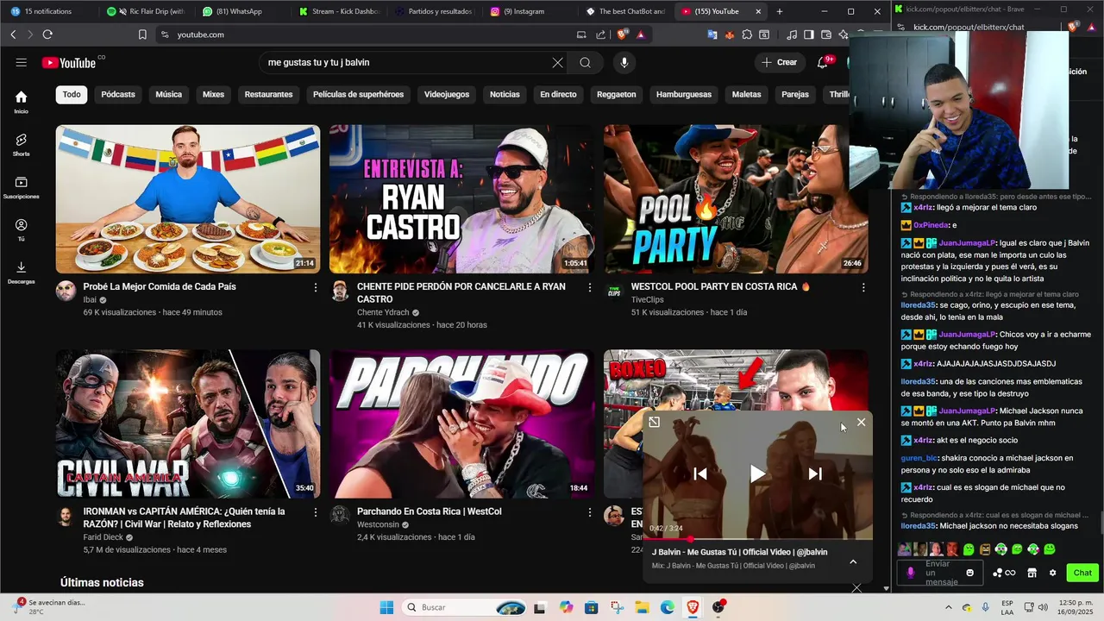1104x621 pixels.
Task: Toggle the browser sidebar panel icon
Action: [809, 34]
